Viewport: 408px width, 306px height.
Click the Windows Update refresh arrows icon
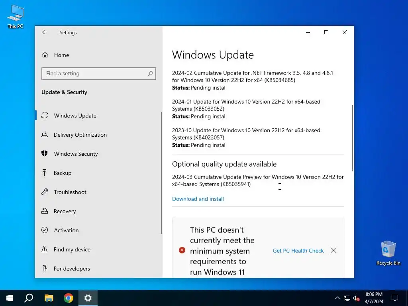point(45,115)
